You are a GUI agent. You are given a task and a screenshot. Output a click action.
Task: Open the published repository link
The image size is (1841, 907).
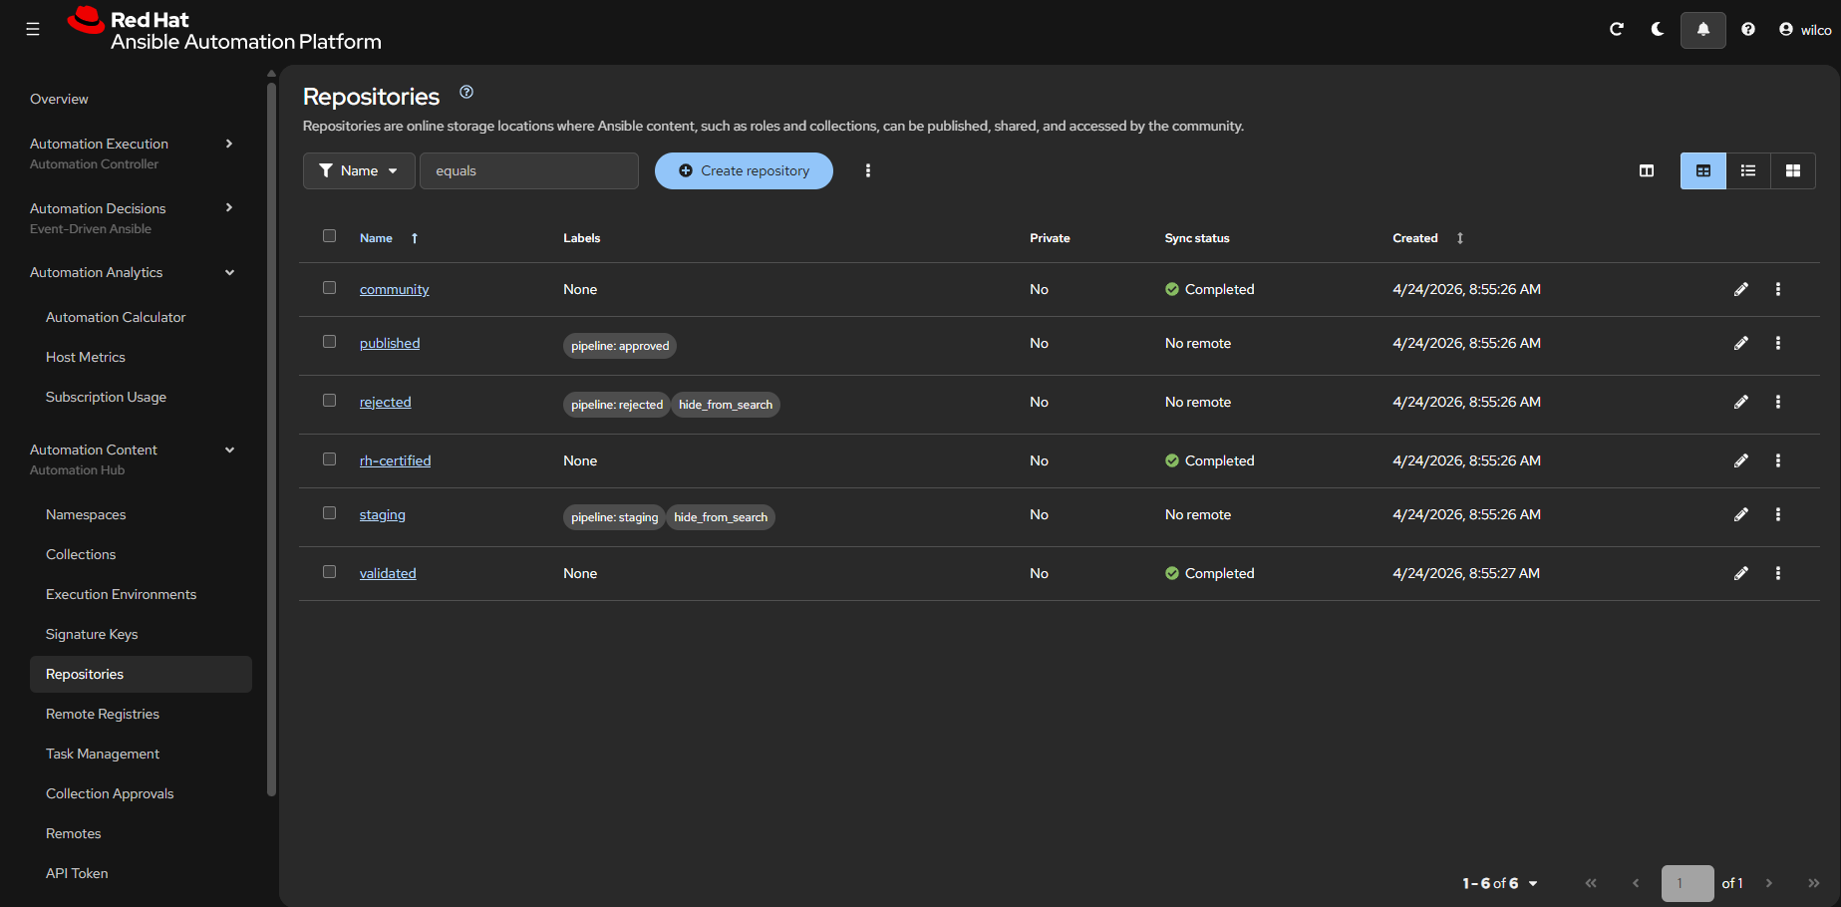pyautogui.click(x=390, y=343)
